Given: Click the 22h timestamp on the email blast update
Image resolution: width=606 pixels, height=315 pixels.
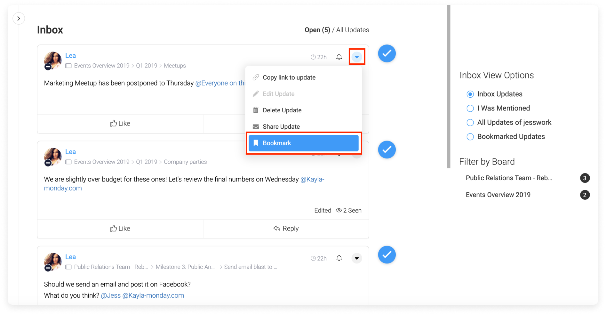Looking at the screenshot, I should 319,258.
